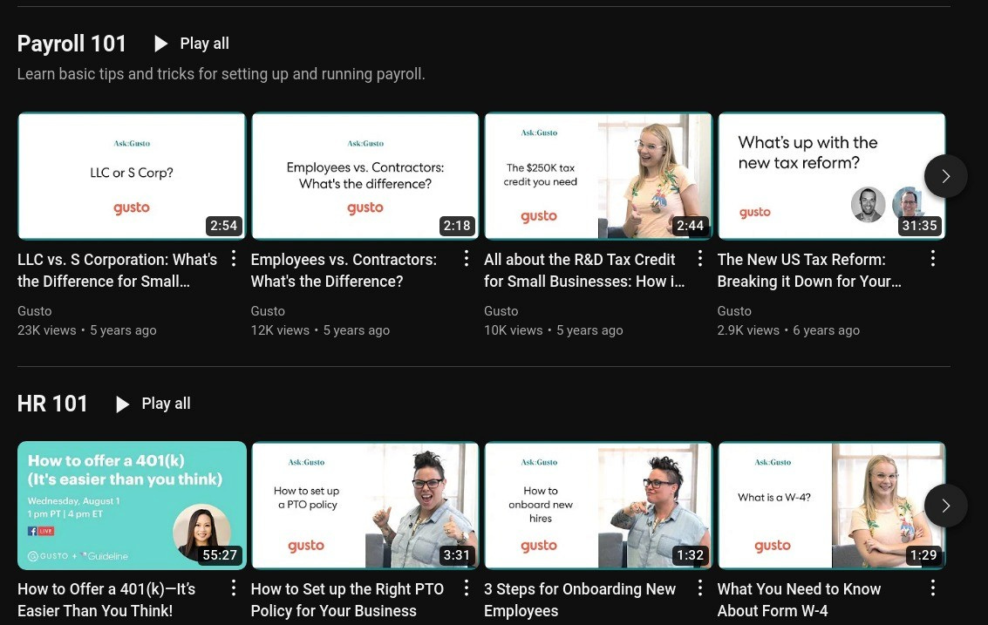Click the 1:29 duration badge
This screenshot has height=625, width=988.
(923, 555)
